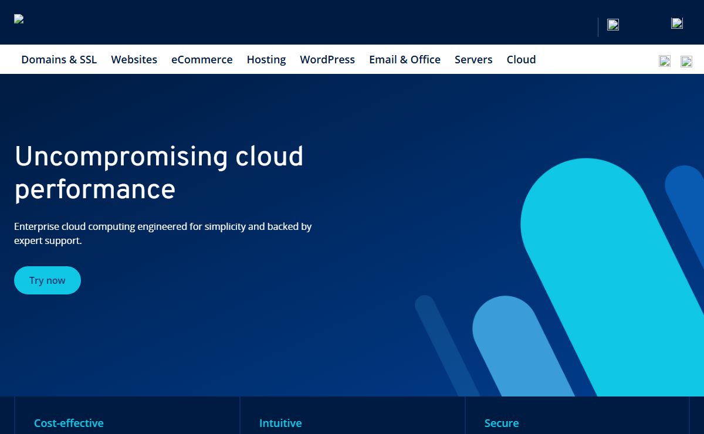Image resolution: width=704 pixels, height=434 pixels.
Task: Open the Servers menu
Action: tap(473, 59)
